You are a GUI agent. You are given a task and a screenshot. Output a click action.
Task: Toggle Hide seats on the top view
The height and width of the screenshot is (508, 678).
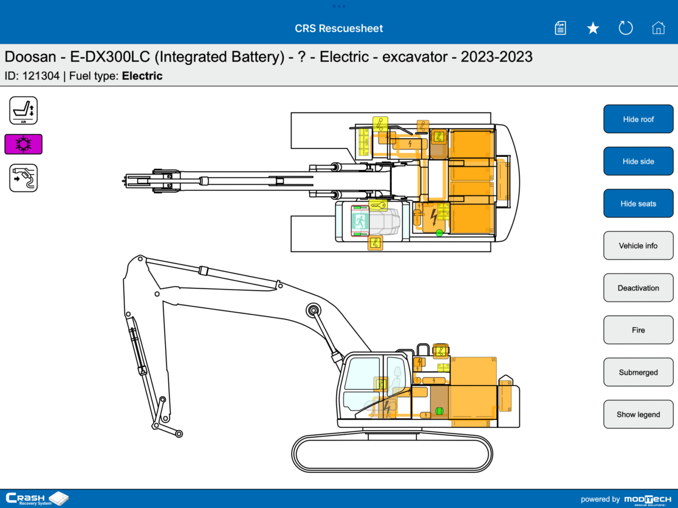pyautogui.click(x=638, y=203)
